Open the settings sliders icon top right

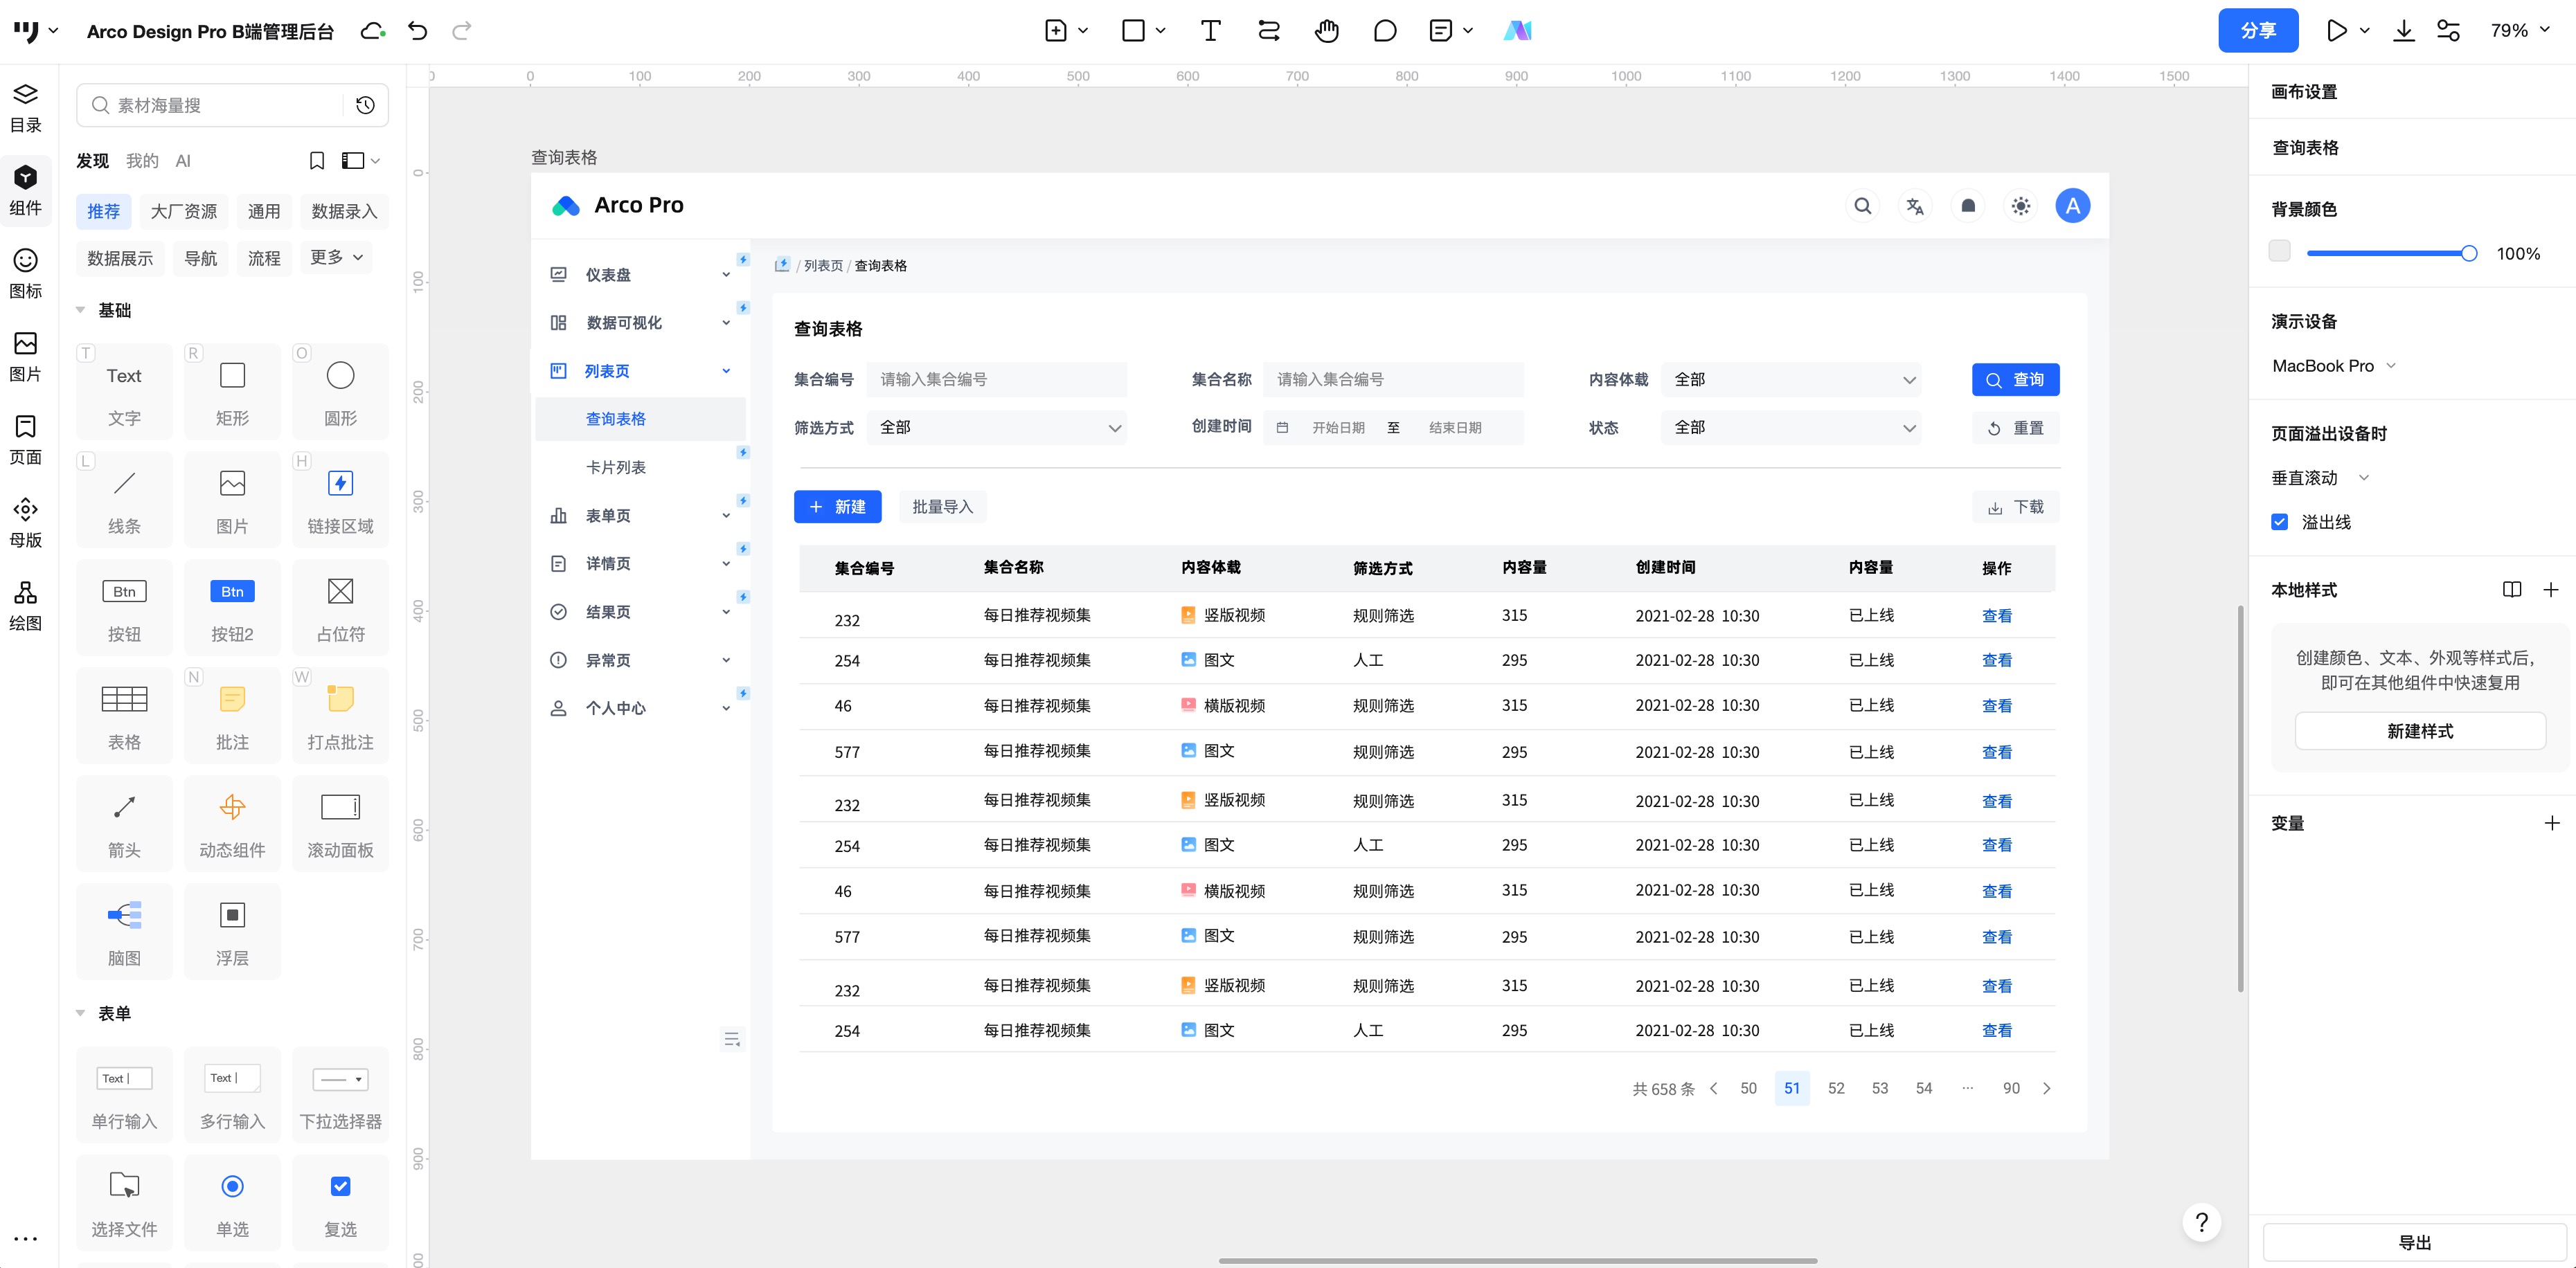point(2448,31)
